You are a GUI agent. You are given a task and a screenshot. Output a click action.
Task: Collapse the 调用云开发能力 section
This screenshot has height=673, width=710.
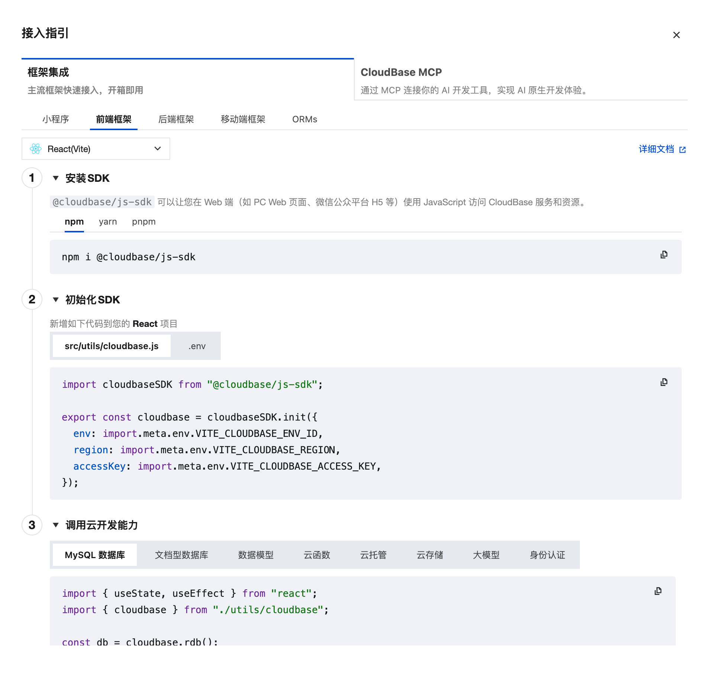point(56,525)
